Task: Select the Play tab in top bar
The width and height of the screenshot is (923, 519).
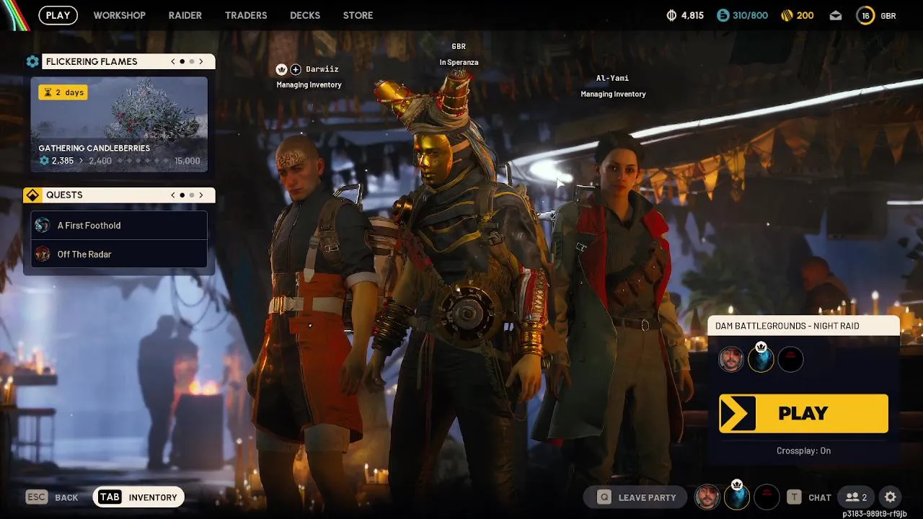Action: click(x=58, y=15)
